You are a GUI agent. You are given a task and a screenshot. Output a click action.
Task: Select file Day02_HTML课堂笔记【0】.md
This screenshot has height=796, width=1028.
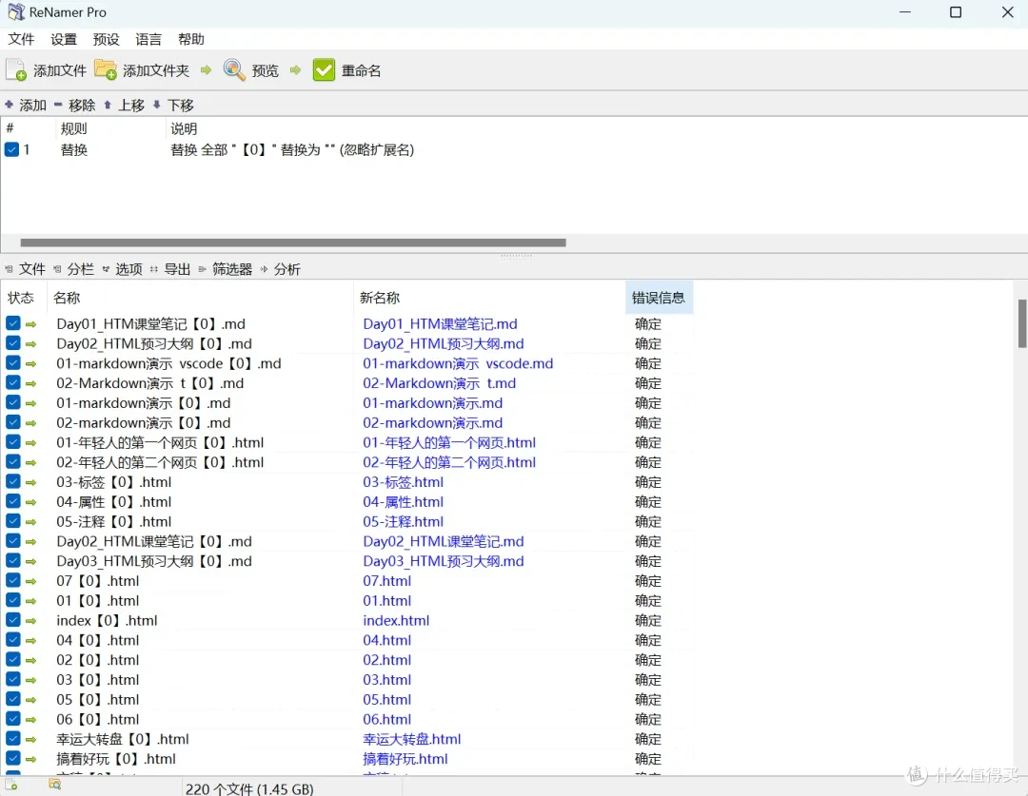pos(154,542)
